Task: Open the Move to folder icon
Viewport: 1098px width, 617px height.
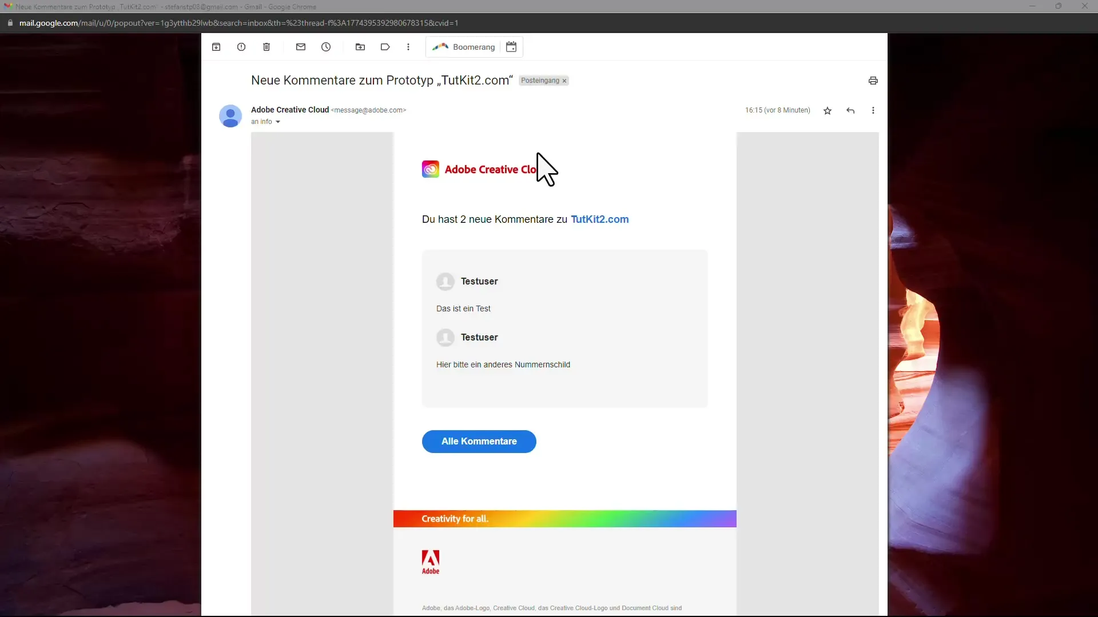Action: pos(360,47)
